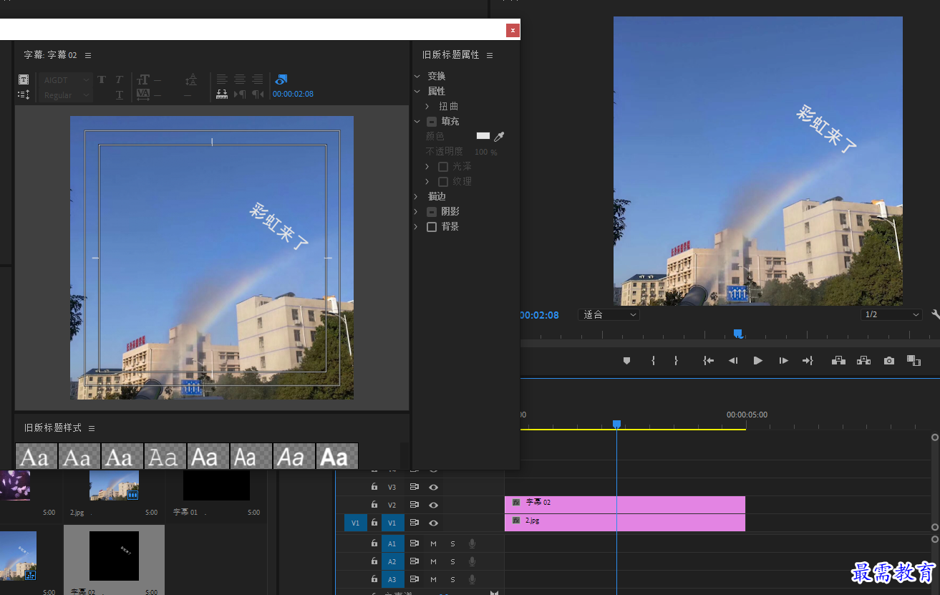The width and height of the screenshot is (940, 595).
Task: Click the add marker icon
Action: pos(626,361)
